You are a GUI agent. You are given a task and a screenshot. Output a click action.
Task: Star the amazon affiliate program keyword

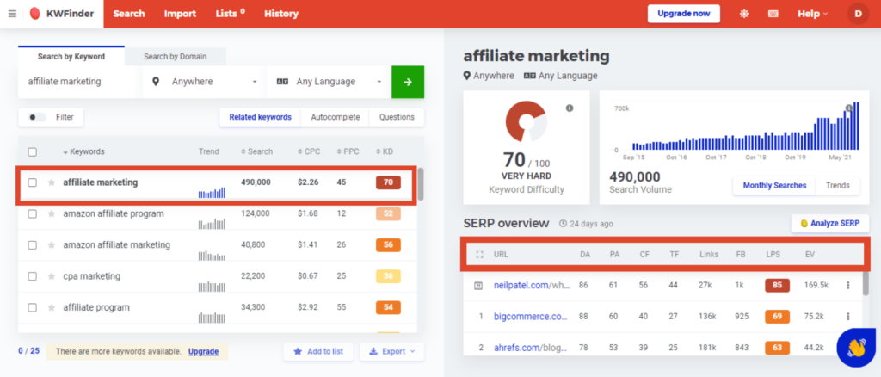click(x=52, y=214)
